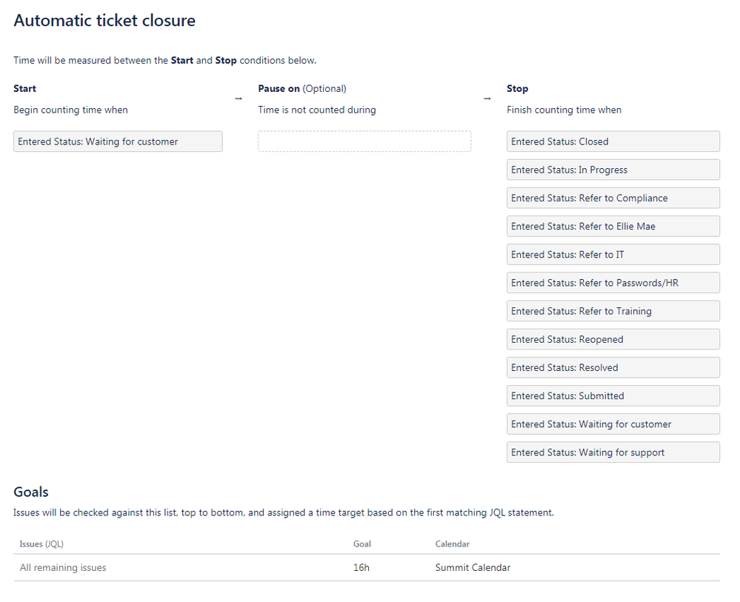Click Refer to Compliance stop condition

pos(613,198)
